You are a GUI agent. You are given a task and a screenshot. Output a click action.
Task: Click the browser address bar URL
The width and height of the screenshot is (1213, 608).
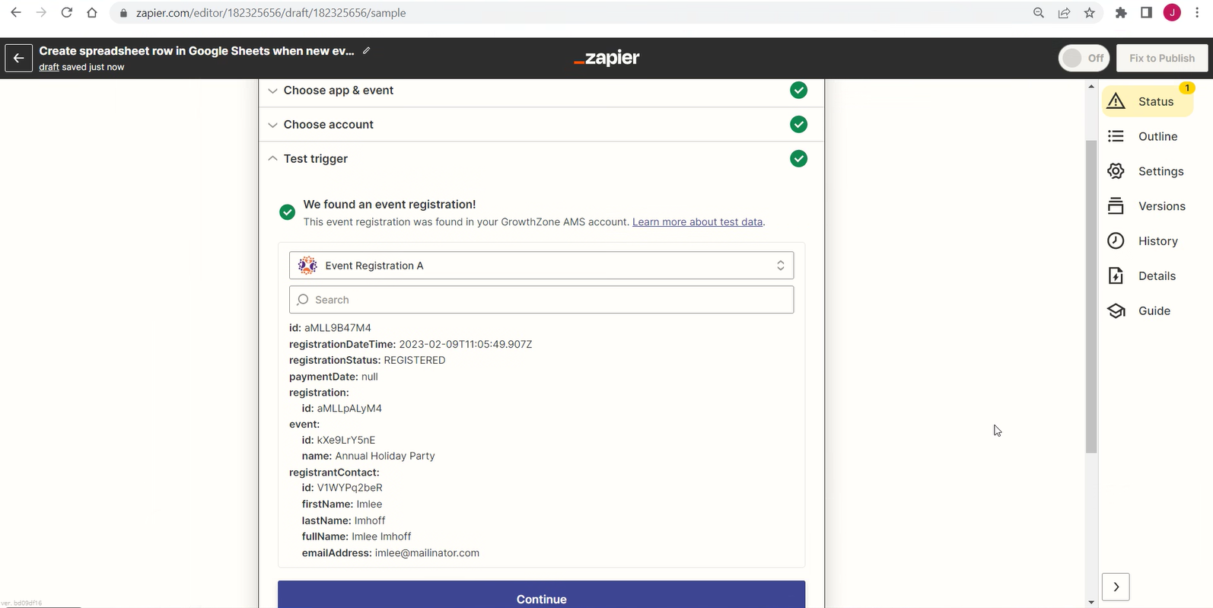(271, 13)
